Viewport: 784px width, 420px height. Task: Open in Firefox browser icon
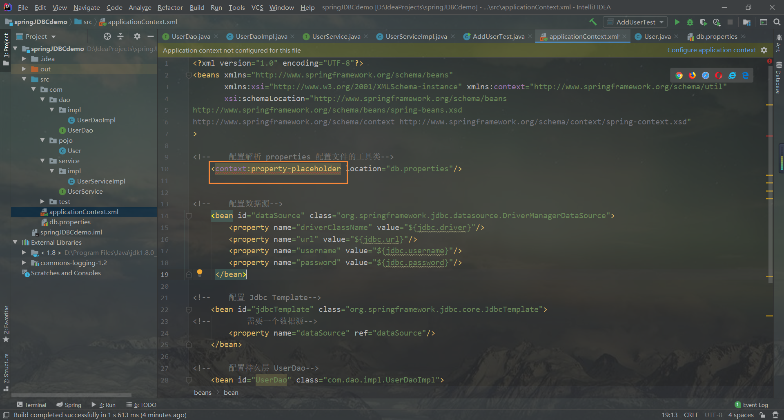pos(692,75)
